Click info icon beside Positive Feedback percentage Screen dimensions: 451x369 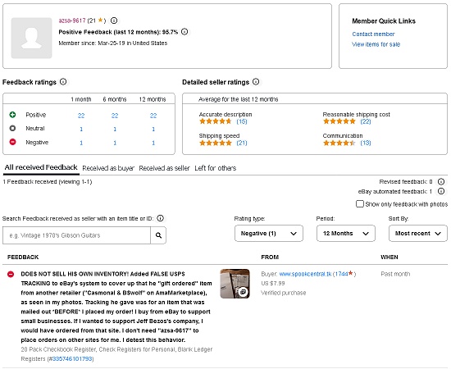pos(184,32)
